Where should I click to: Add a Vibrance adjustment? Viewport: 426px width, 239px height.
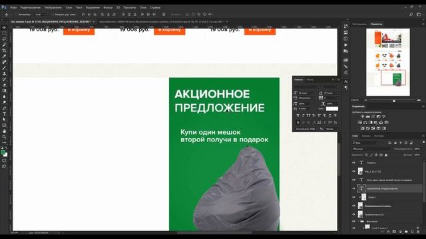pyautogui.click(x=384, y=117)
